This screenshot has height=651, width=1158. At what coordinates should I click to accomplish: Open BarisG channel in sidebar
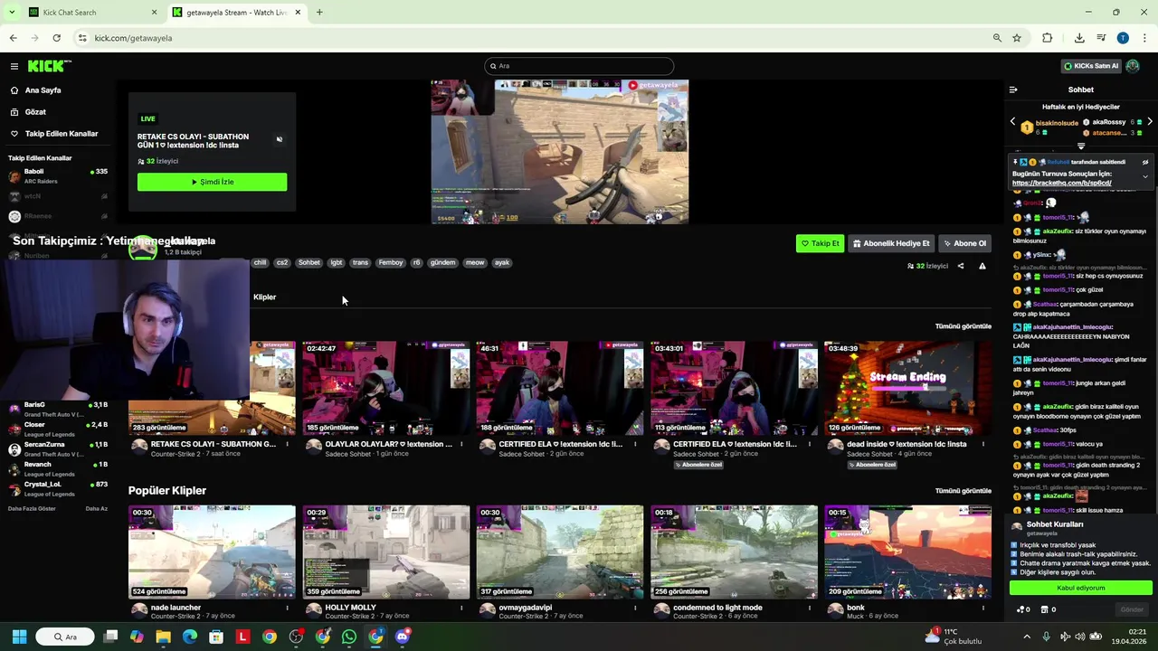pos(58,409)
